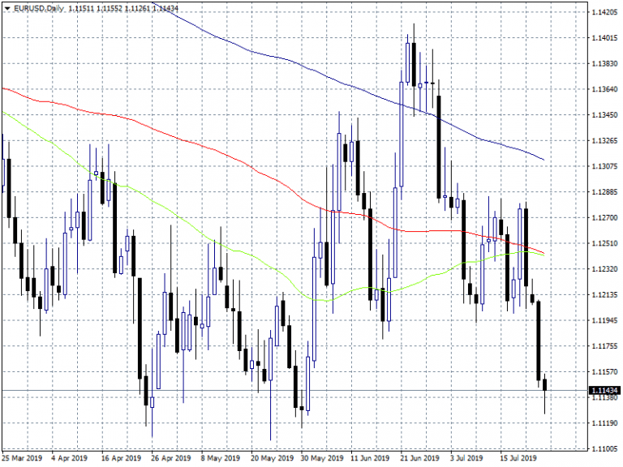Click the 15 Jul 2019 date label
The image size is (623, 467).
520,458
